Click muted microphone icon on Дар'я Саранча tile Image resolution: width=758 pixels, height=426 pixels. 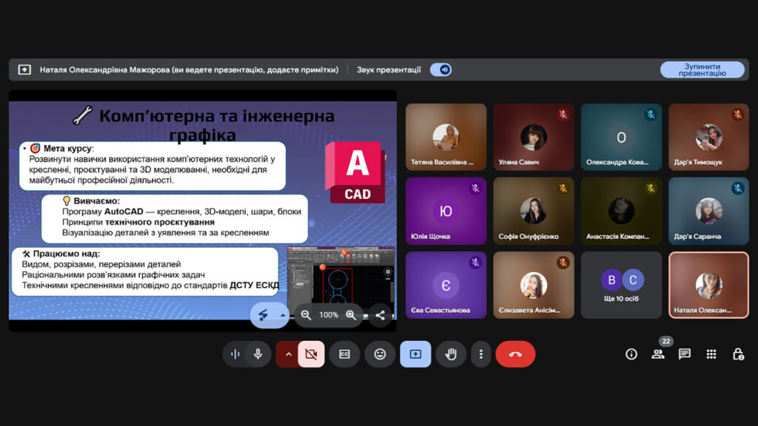(x=738, y=189)
